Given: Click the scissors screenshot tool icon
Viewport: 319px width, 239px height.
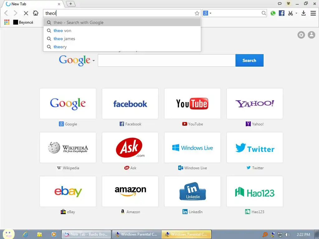Looking at the screenshot, I should click(291, 13).
